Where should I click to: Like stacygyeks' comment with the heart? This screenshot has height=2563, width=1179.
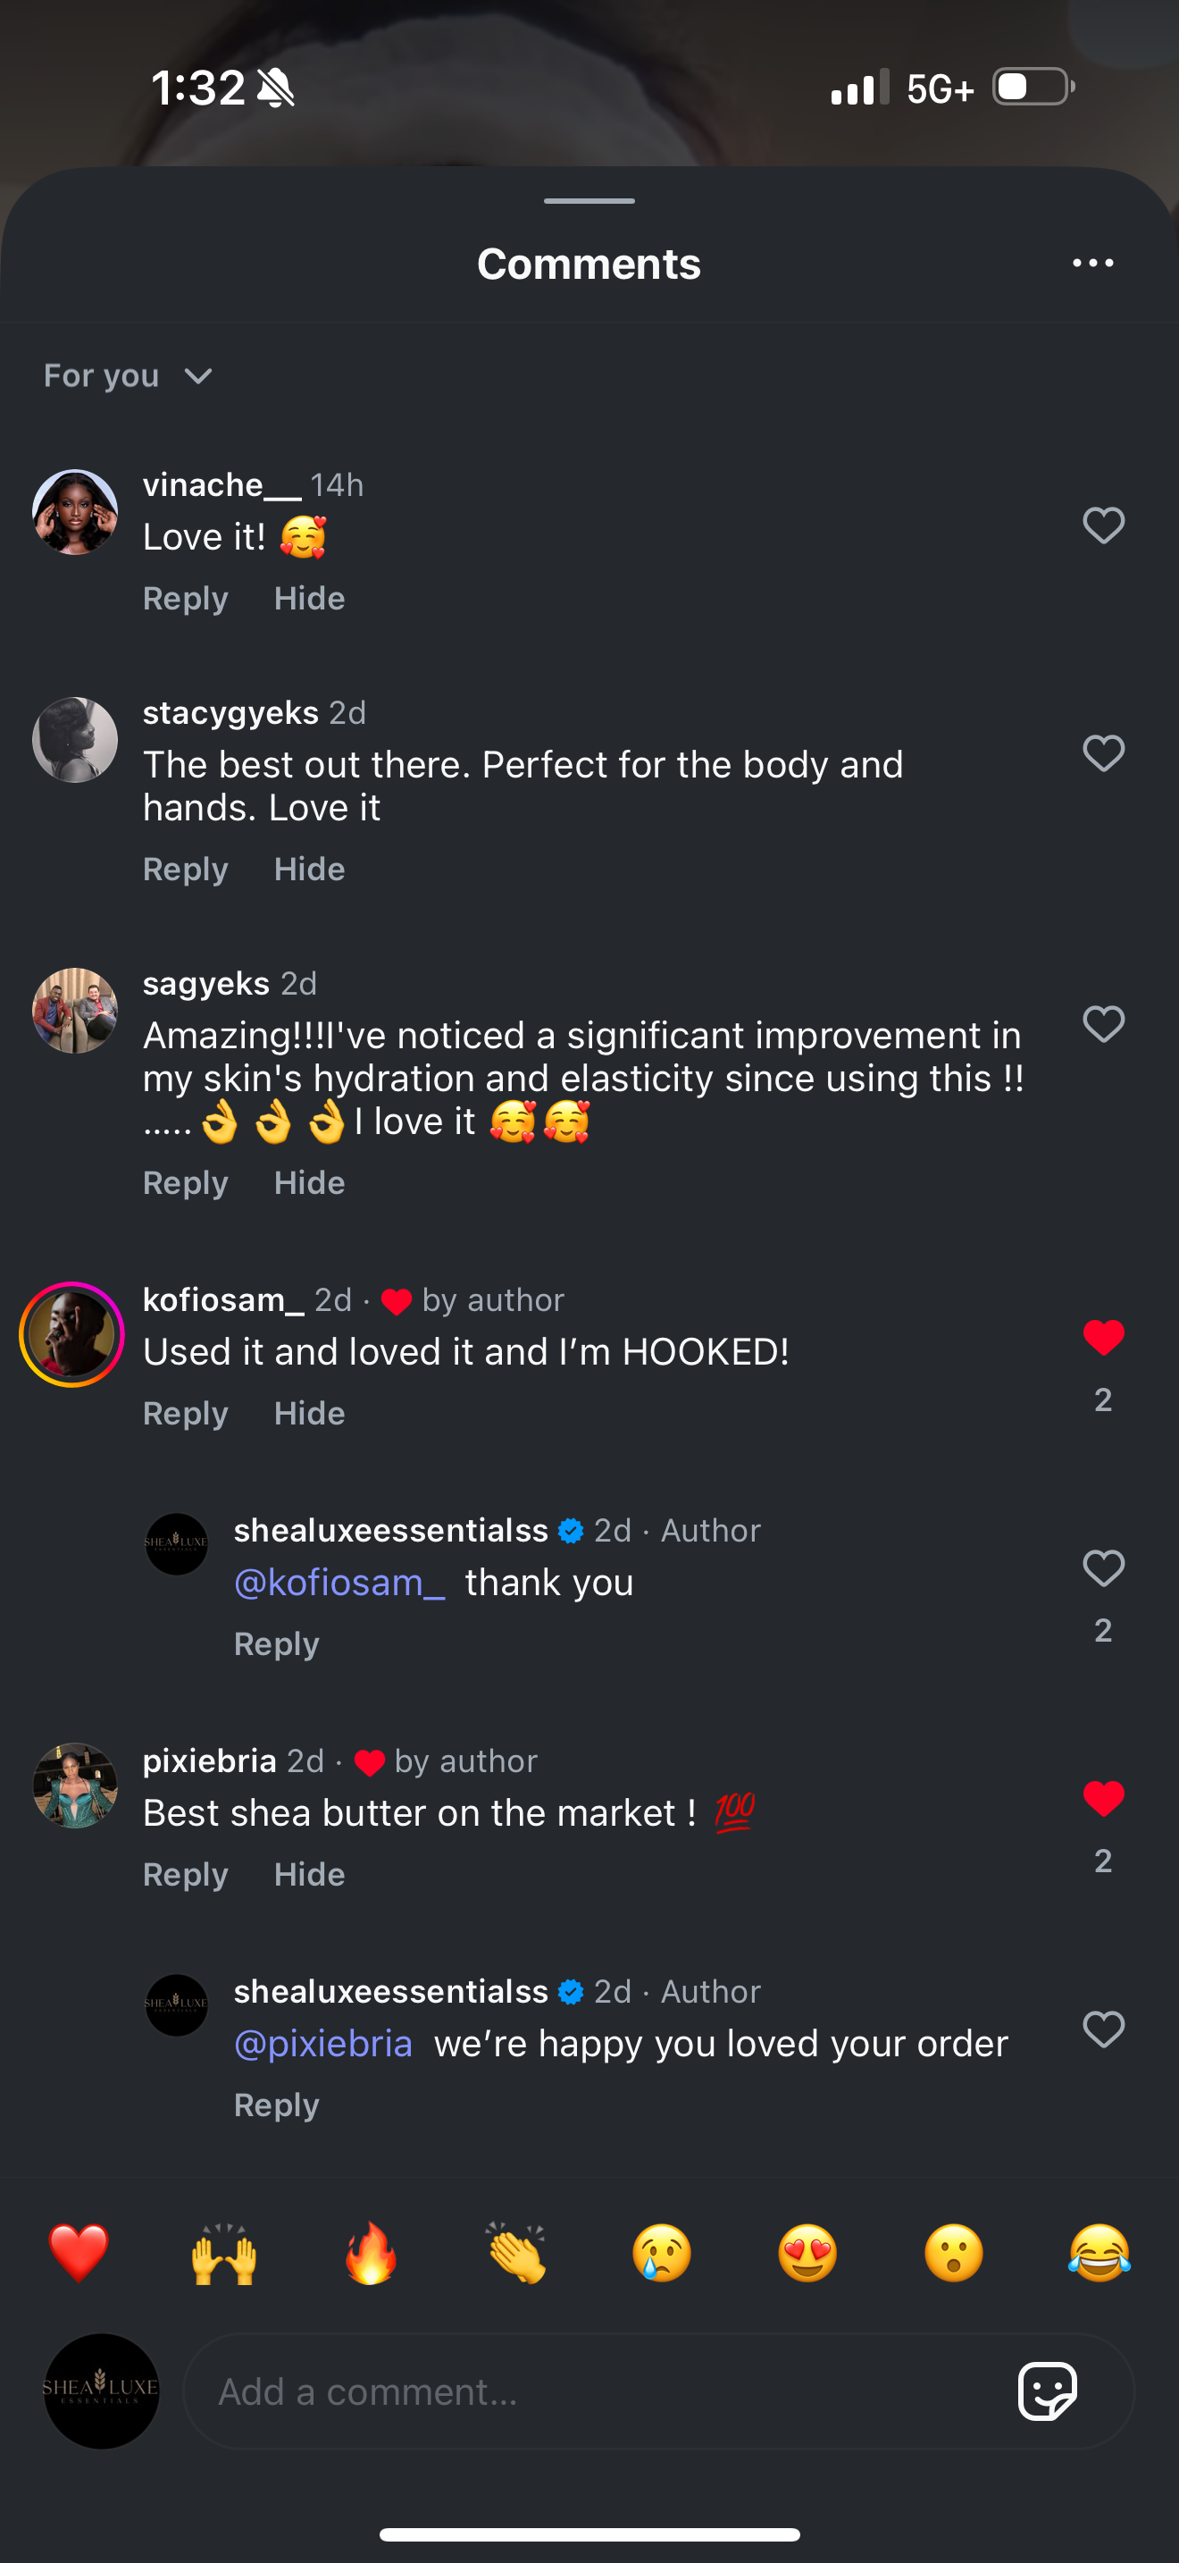[1102, 753]
